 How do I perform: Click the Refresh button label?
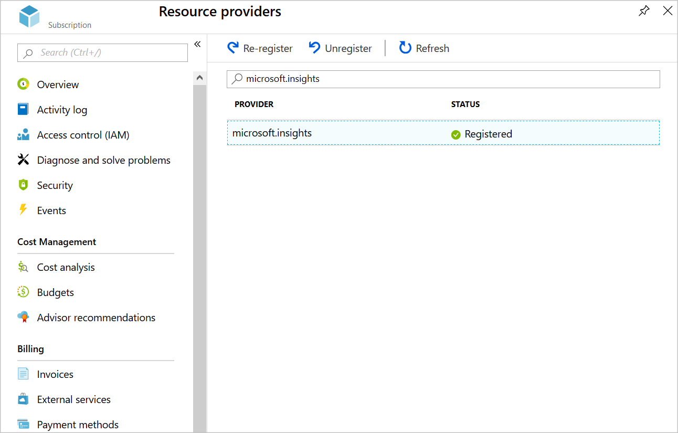pos(432,48)
